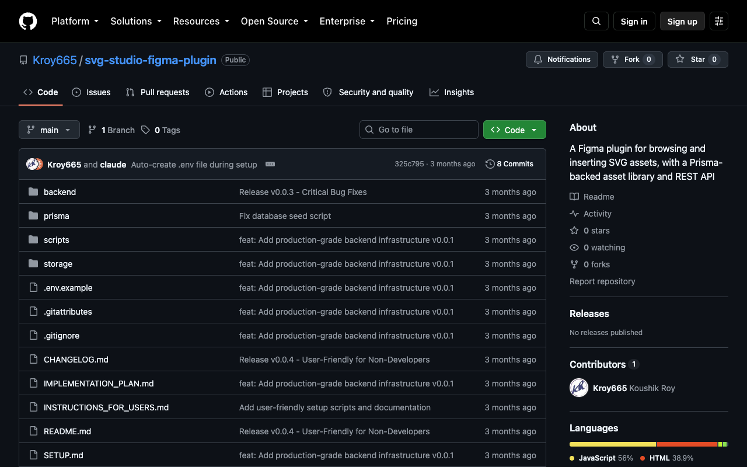Open the green Code dropdown button

coord(515,130)
